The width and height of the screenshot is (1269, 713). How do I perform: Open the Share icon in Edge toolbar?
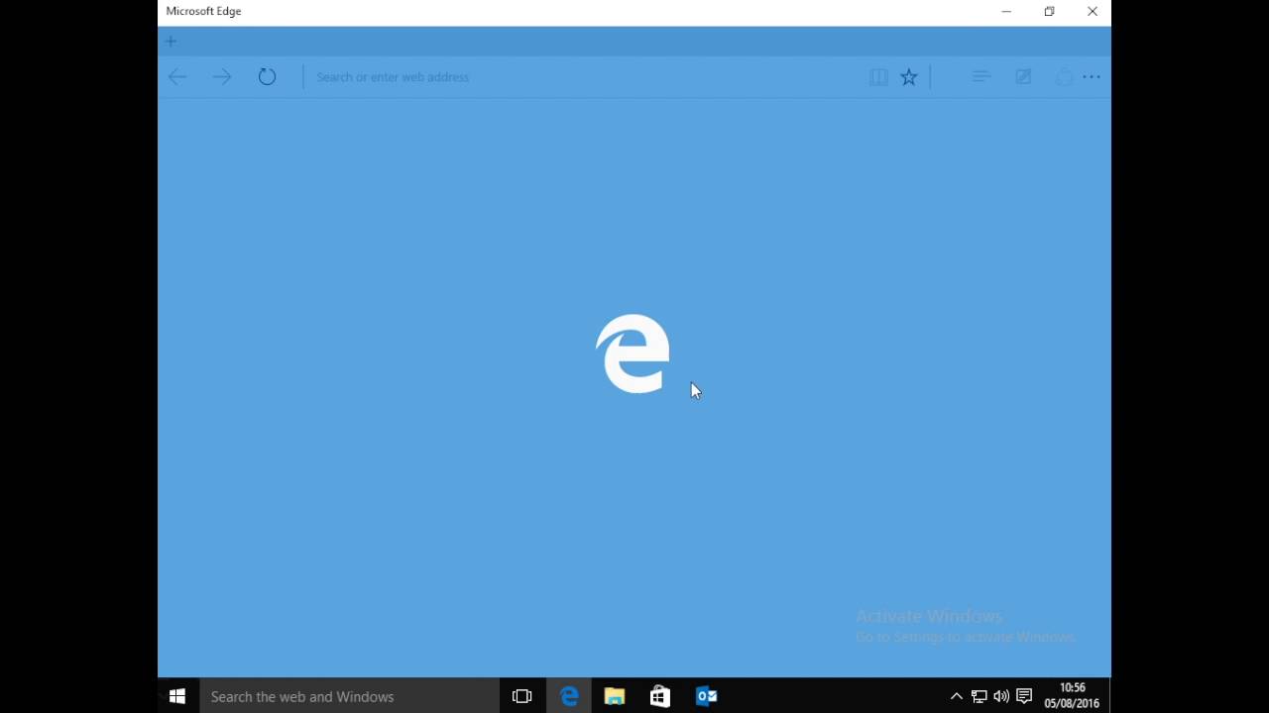1064,77
